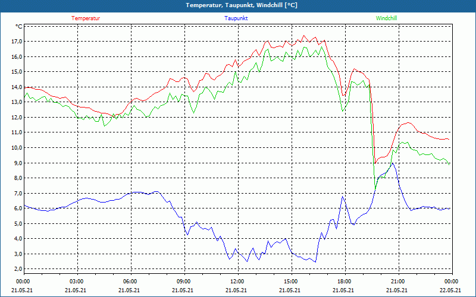Screen dimensions: 476x297
Task: Click the blue Taupunkt legend label
Action: click(236, 18)
